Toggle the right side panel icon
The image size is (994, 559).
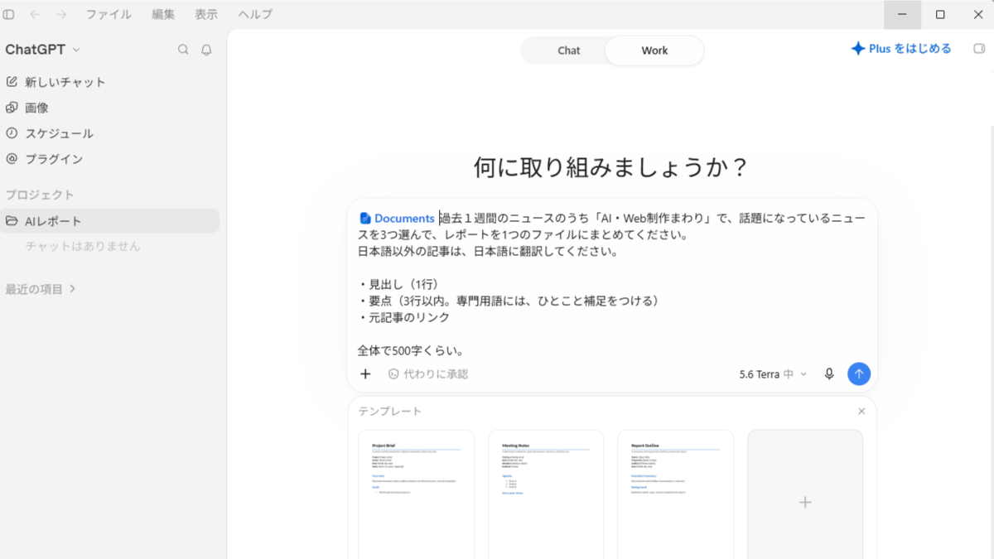point(979,49)
